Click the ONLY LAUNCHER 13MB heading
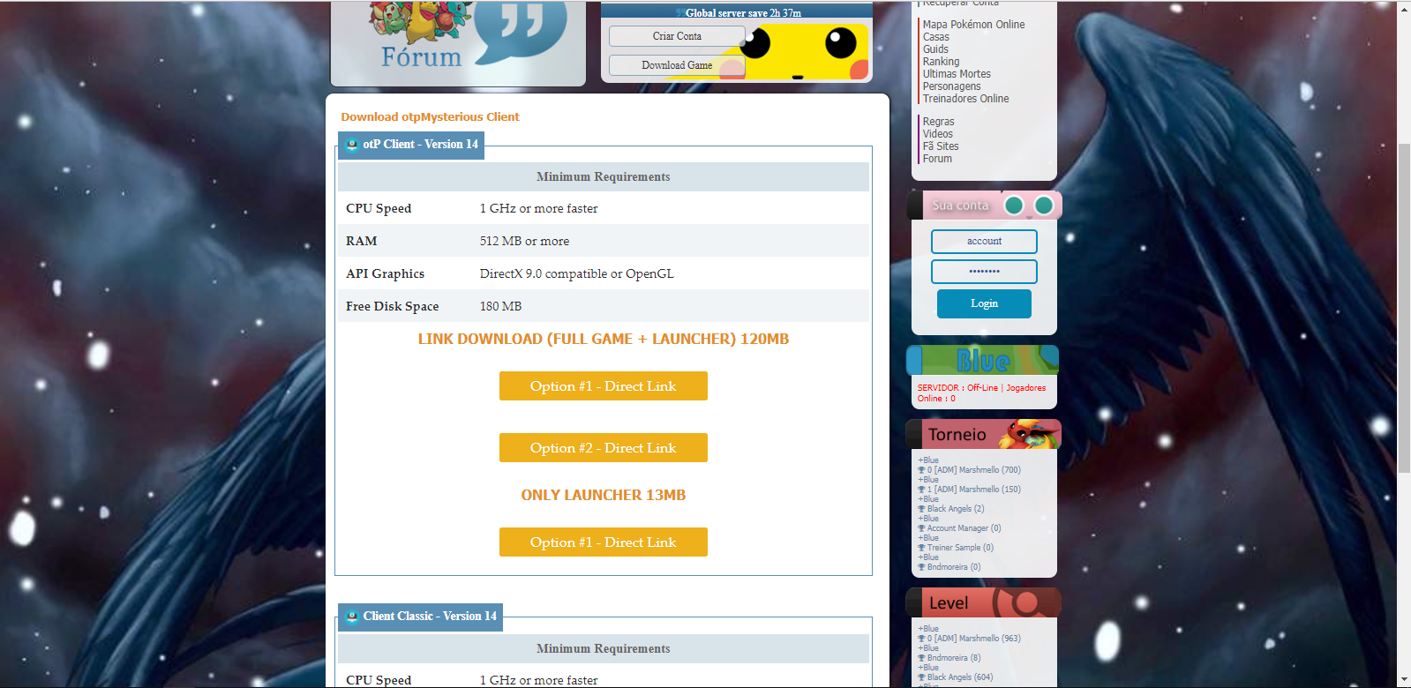This screenshot has width=1411, height=688. point(604,496)
